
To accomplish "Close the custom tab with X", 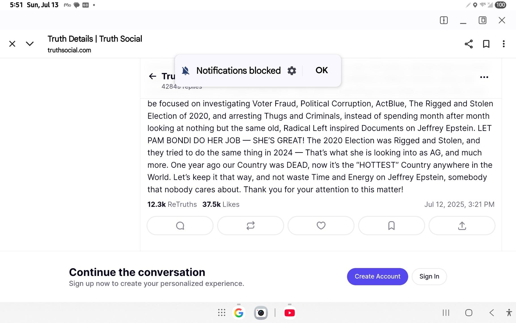I will pyautogui.click(x=12, y=44).
